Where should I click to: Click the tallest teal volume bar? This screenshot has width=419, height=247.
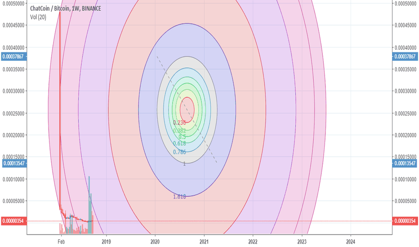89,204
